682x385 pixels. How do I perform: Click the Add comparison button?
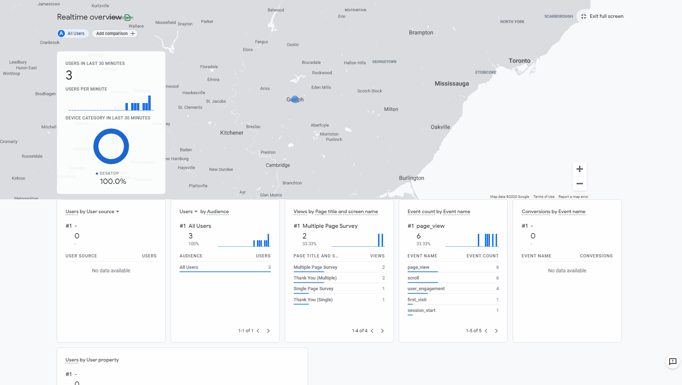tap(115, 34)
